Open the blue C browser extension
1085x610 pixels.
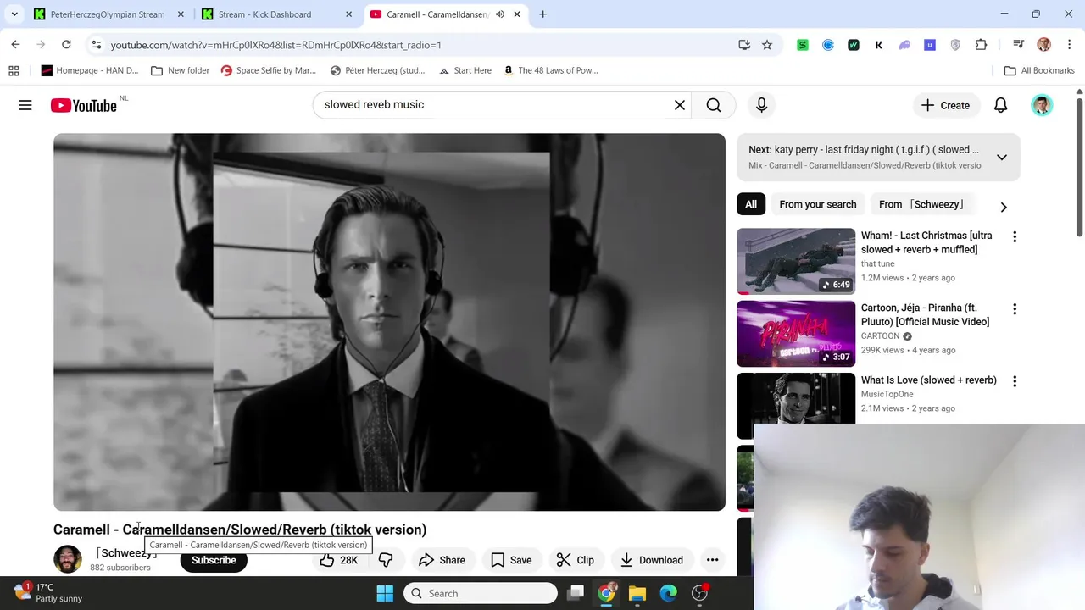[x=828, y=45]
